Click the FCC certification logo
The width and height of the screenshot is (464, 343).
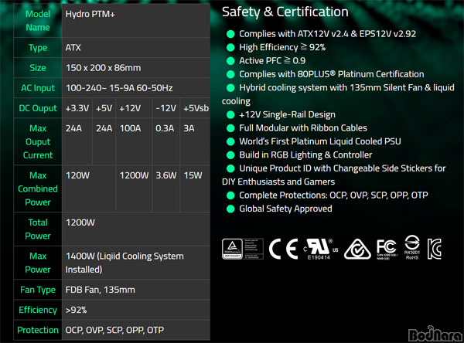[387, 250]
